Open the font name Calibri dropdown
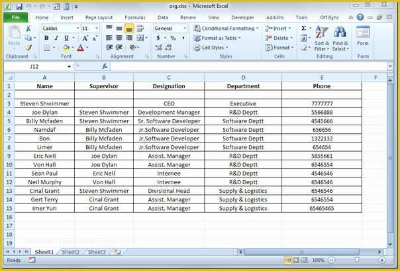Viewport: 400px width, 271px height. click(77, 28)
